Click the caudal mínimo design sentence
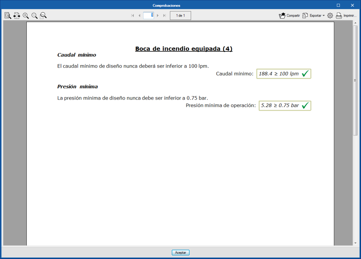This screenshot has width=361, height=259. (133, 66)
